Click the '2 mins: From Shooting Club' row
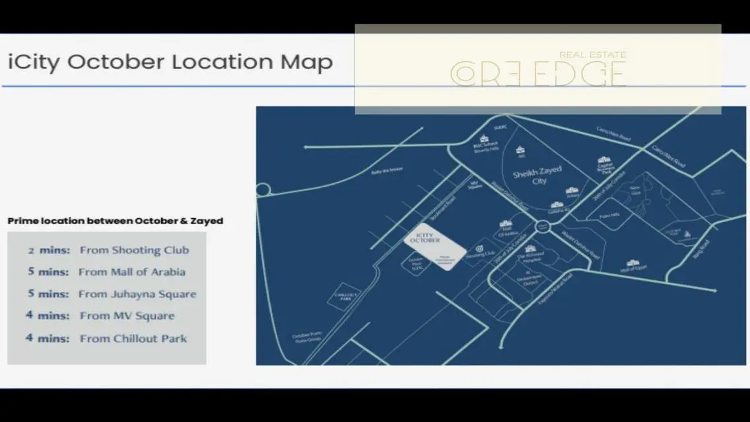The height and width of the screenshot is (422, 750). click(108, 250)
